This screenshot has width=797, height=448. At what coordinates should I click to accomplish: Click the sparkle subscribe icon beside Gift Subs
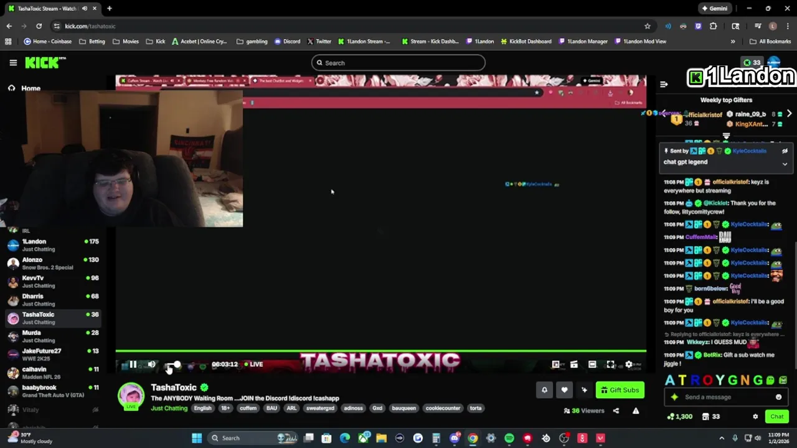[584, 390]
